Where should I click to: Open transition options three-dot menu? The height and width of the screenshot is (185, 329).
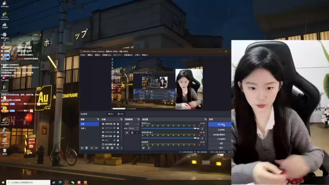(137, 132)
